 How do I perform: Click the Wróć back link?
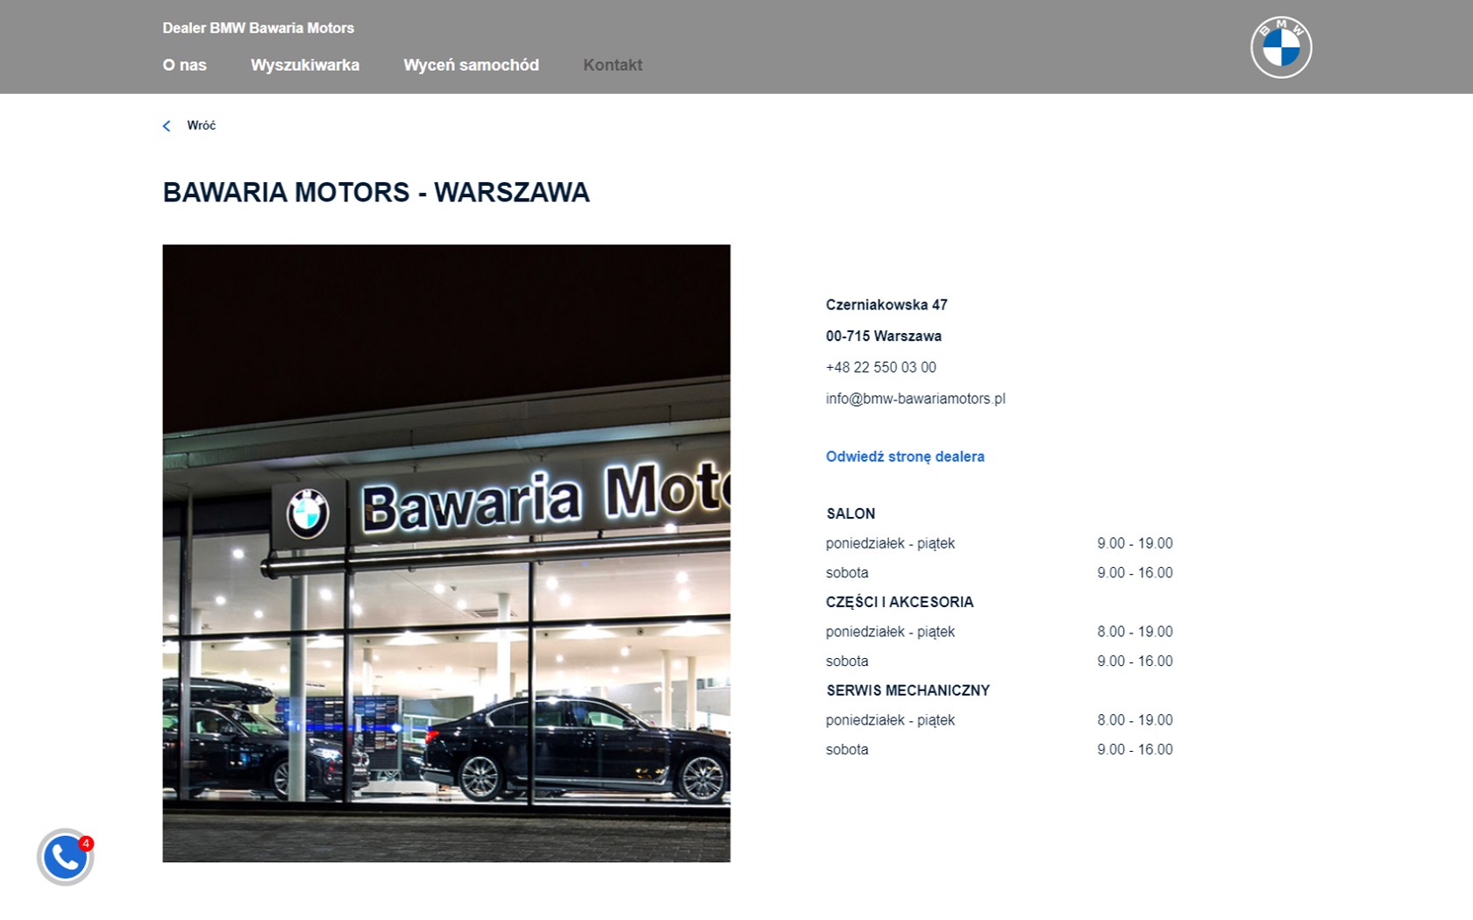(201, 125)
